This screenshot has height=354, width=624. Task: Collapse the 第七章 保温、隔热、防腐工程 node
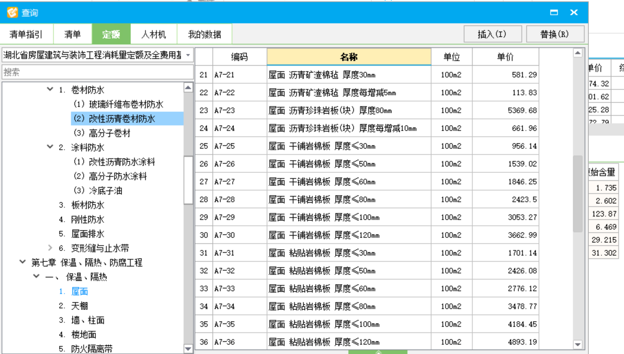pos(22,262)
